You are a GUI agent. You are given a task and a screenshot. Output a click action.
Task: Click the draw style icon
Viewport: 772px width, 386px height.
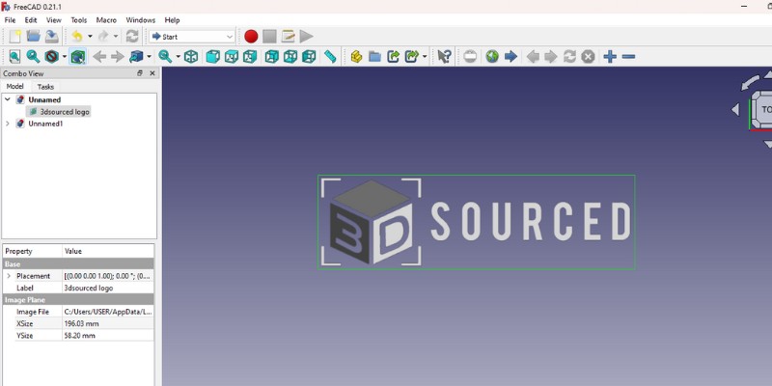coord(52,57)
